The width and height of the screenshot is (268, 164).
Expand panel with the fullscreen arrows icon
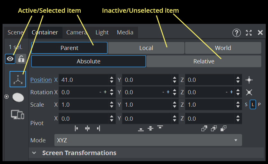click(249, 32)
